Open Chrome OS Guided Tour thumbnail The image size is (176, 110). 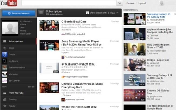coord(134,95)
